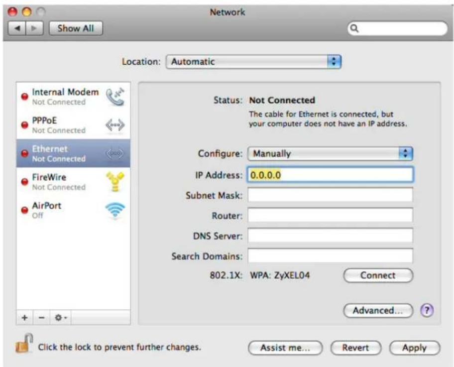454x367 pixels.
Task: Click the red status dot next to Internal Modem
Action: pyautogui.click(x=25, y=97)
